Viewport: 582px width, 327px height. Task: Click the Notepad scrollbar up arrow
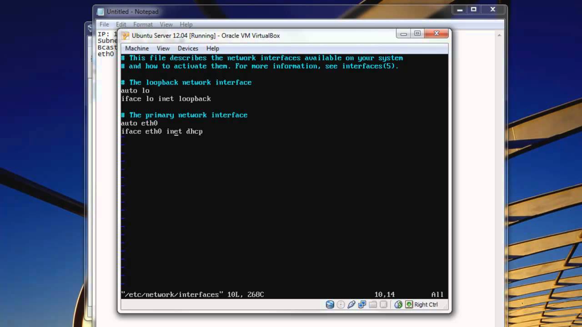coord(500,35)
